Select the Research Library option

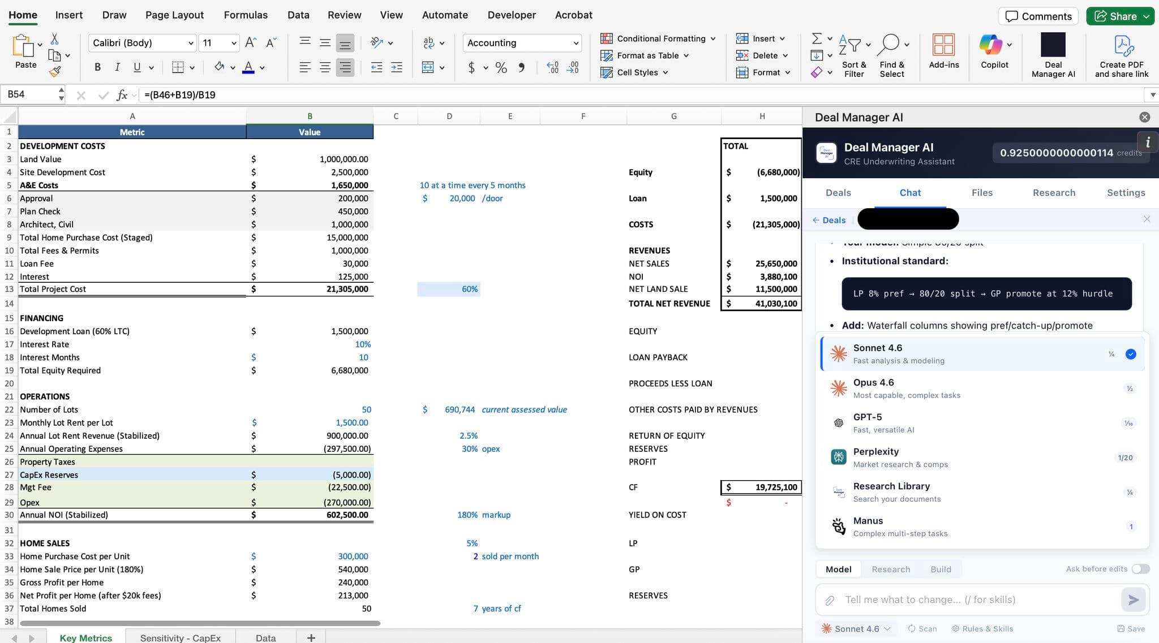pyautogui.click(x=982, y=492)
